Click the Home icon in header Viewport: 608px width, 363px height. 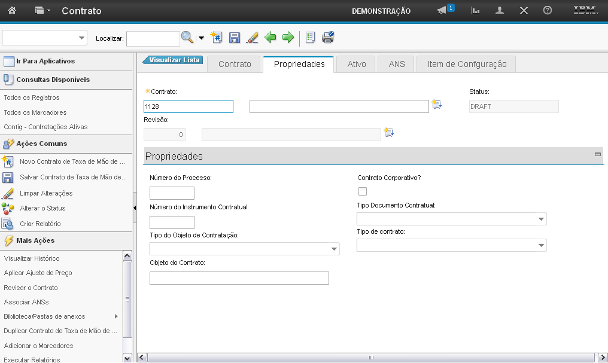(x=12, y=11)
